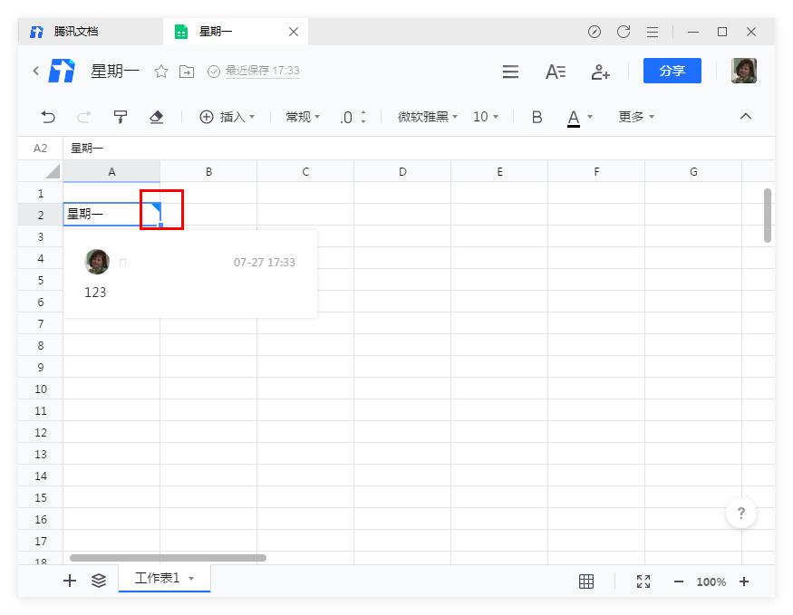The image size is (793, 615).
Task: Add collaborators via the person-plus icon
Action: tap(601, 71)
